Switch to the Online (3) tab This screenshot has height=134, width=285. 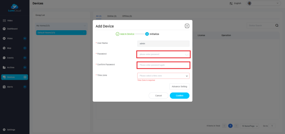(112, 16)
